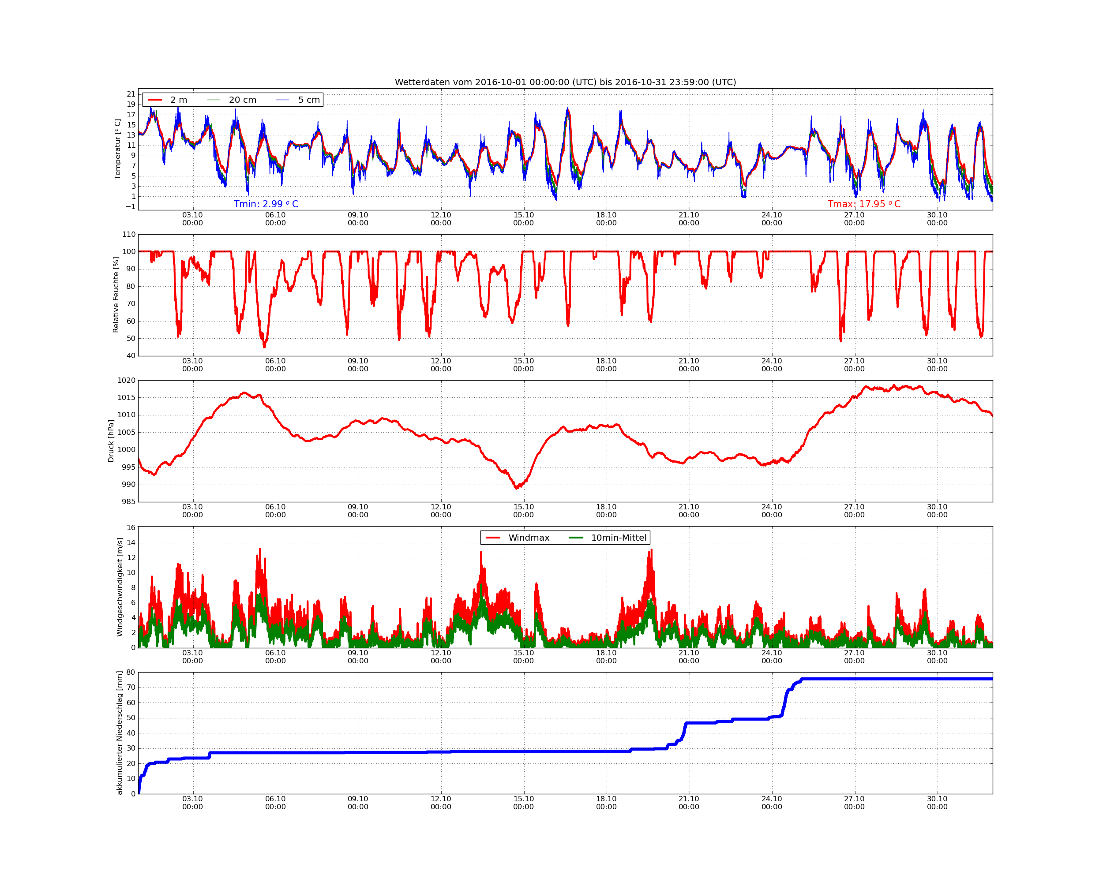Click the green line sample beside '10min-Mittel'

pyautogui.click(x=576, y=538)
